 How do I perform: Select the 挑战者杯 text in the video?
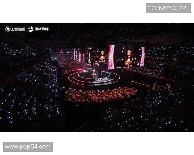41,29
